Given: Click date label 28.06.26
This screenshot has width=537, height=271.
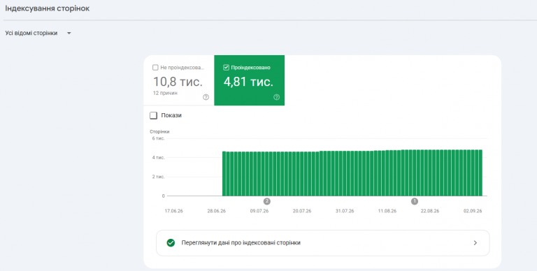Looking at the screenshot, I should point(217,211).
